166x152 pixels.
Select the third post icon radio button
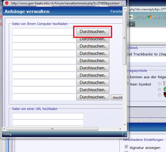click(x=160, y=95)
